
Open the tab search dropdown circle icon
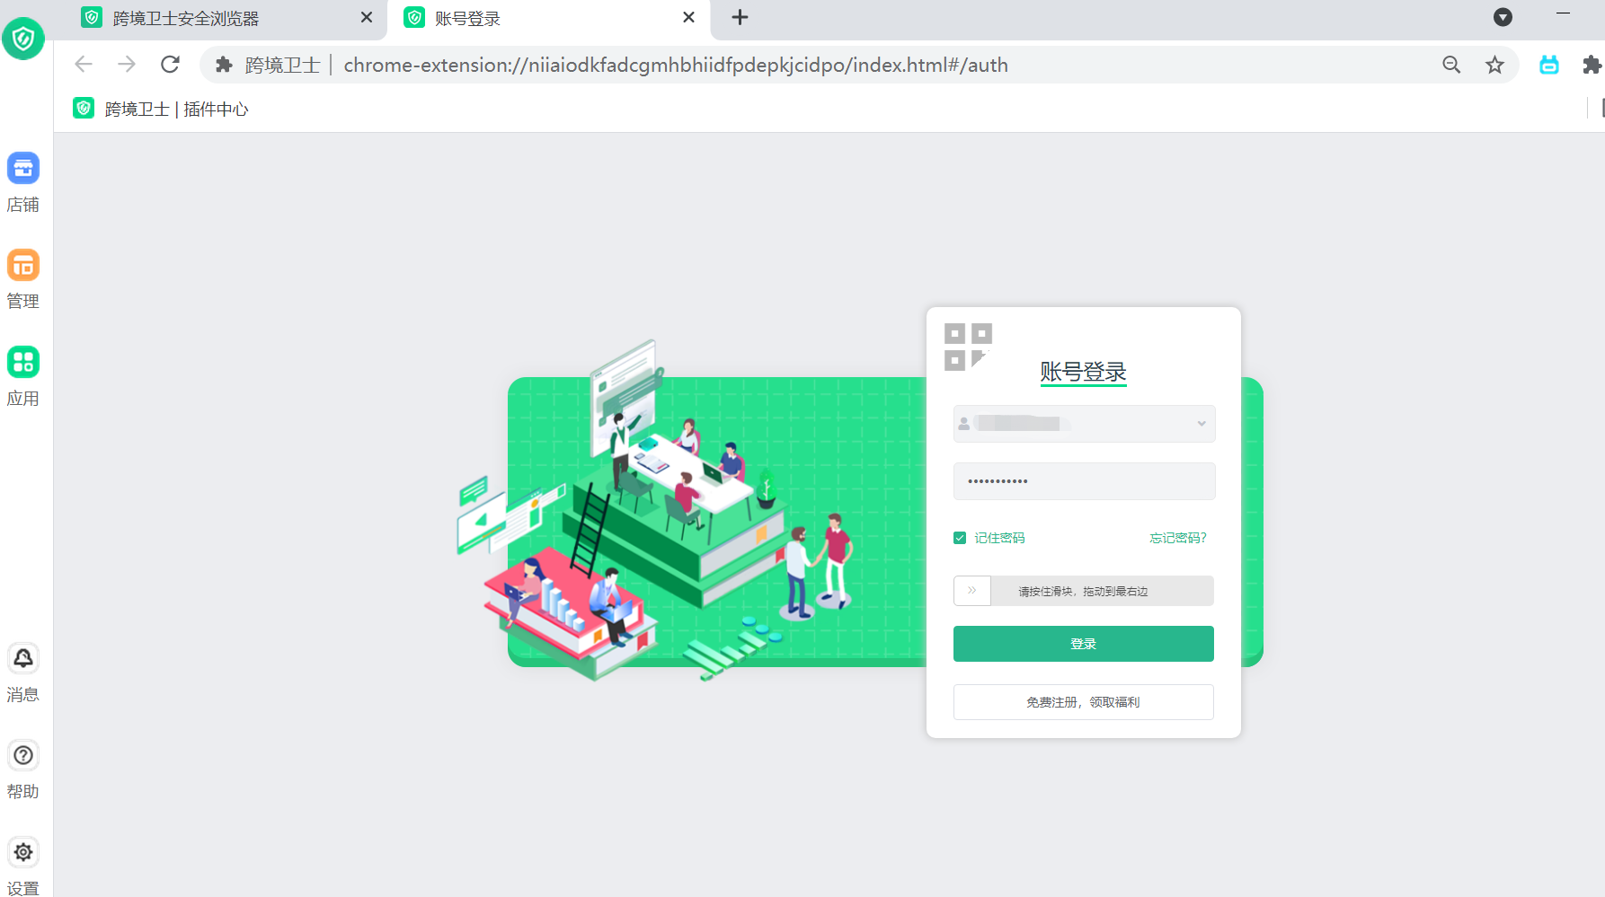1503,17
